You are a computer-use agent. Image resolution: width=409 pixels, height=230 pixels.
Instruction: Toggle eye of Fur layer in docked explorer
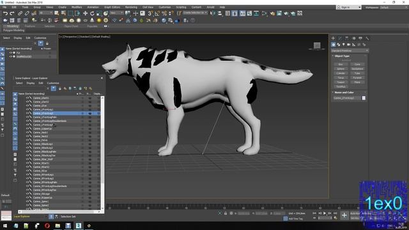[11, 52]
